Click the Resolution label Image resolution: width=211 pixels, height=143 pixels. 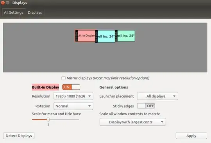tap(41, 96)
